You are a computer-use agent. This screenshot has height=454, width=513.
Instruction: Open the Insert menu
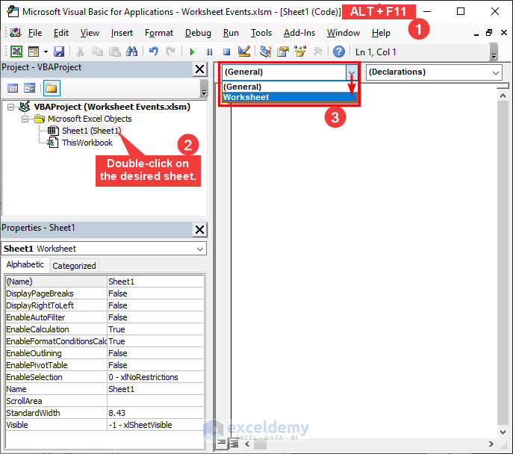[122, 33]
